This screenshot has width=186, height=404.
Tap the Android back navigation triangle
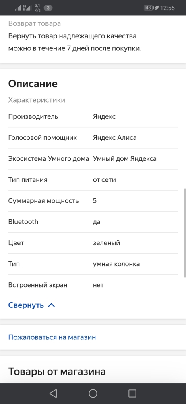pos(53,393)
